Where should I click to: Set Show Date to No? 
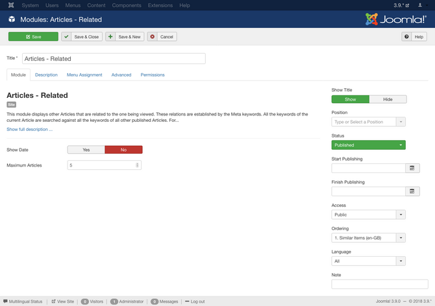pos(123,150)
